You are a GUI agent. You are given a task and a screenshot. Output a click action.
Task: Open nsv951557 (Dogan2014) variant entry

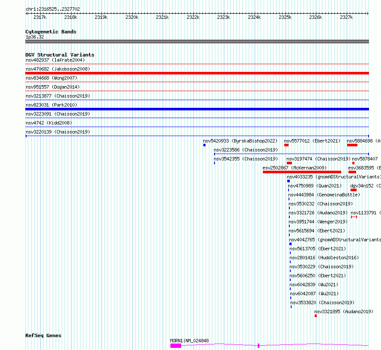tap(53, 87)
